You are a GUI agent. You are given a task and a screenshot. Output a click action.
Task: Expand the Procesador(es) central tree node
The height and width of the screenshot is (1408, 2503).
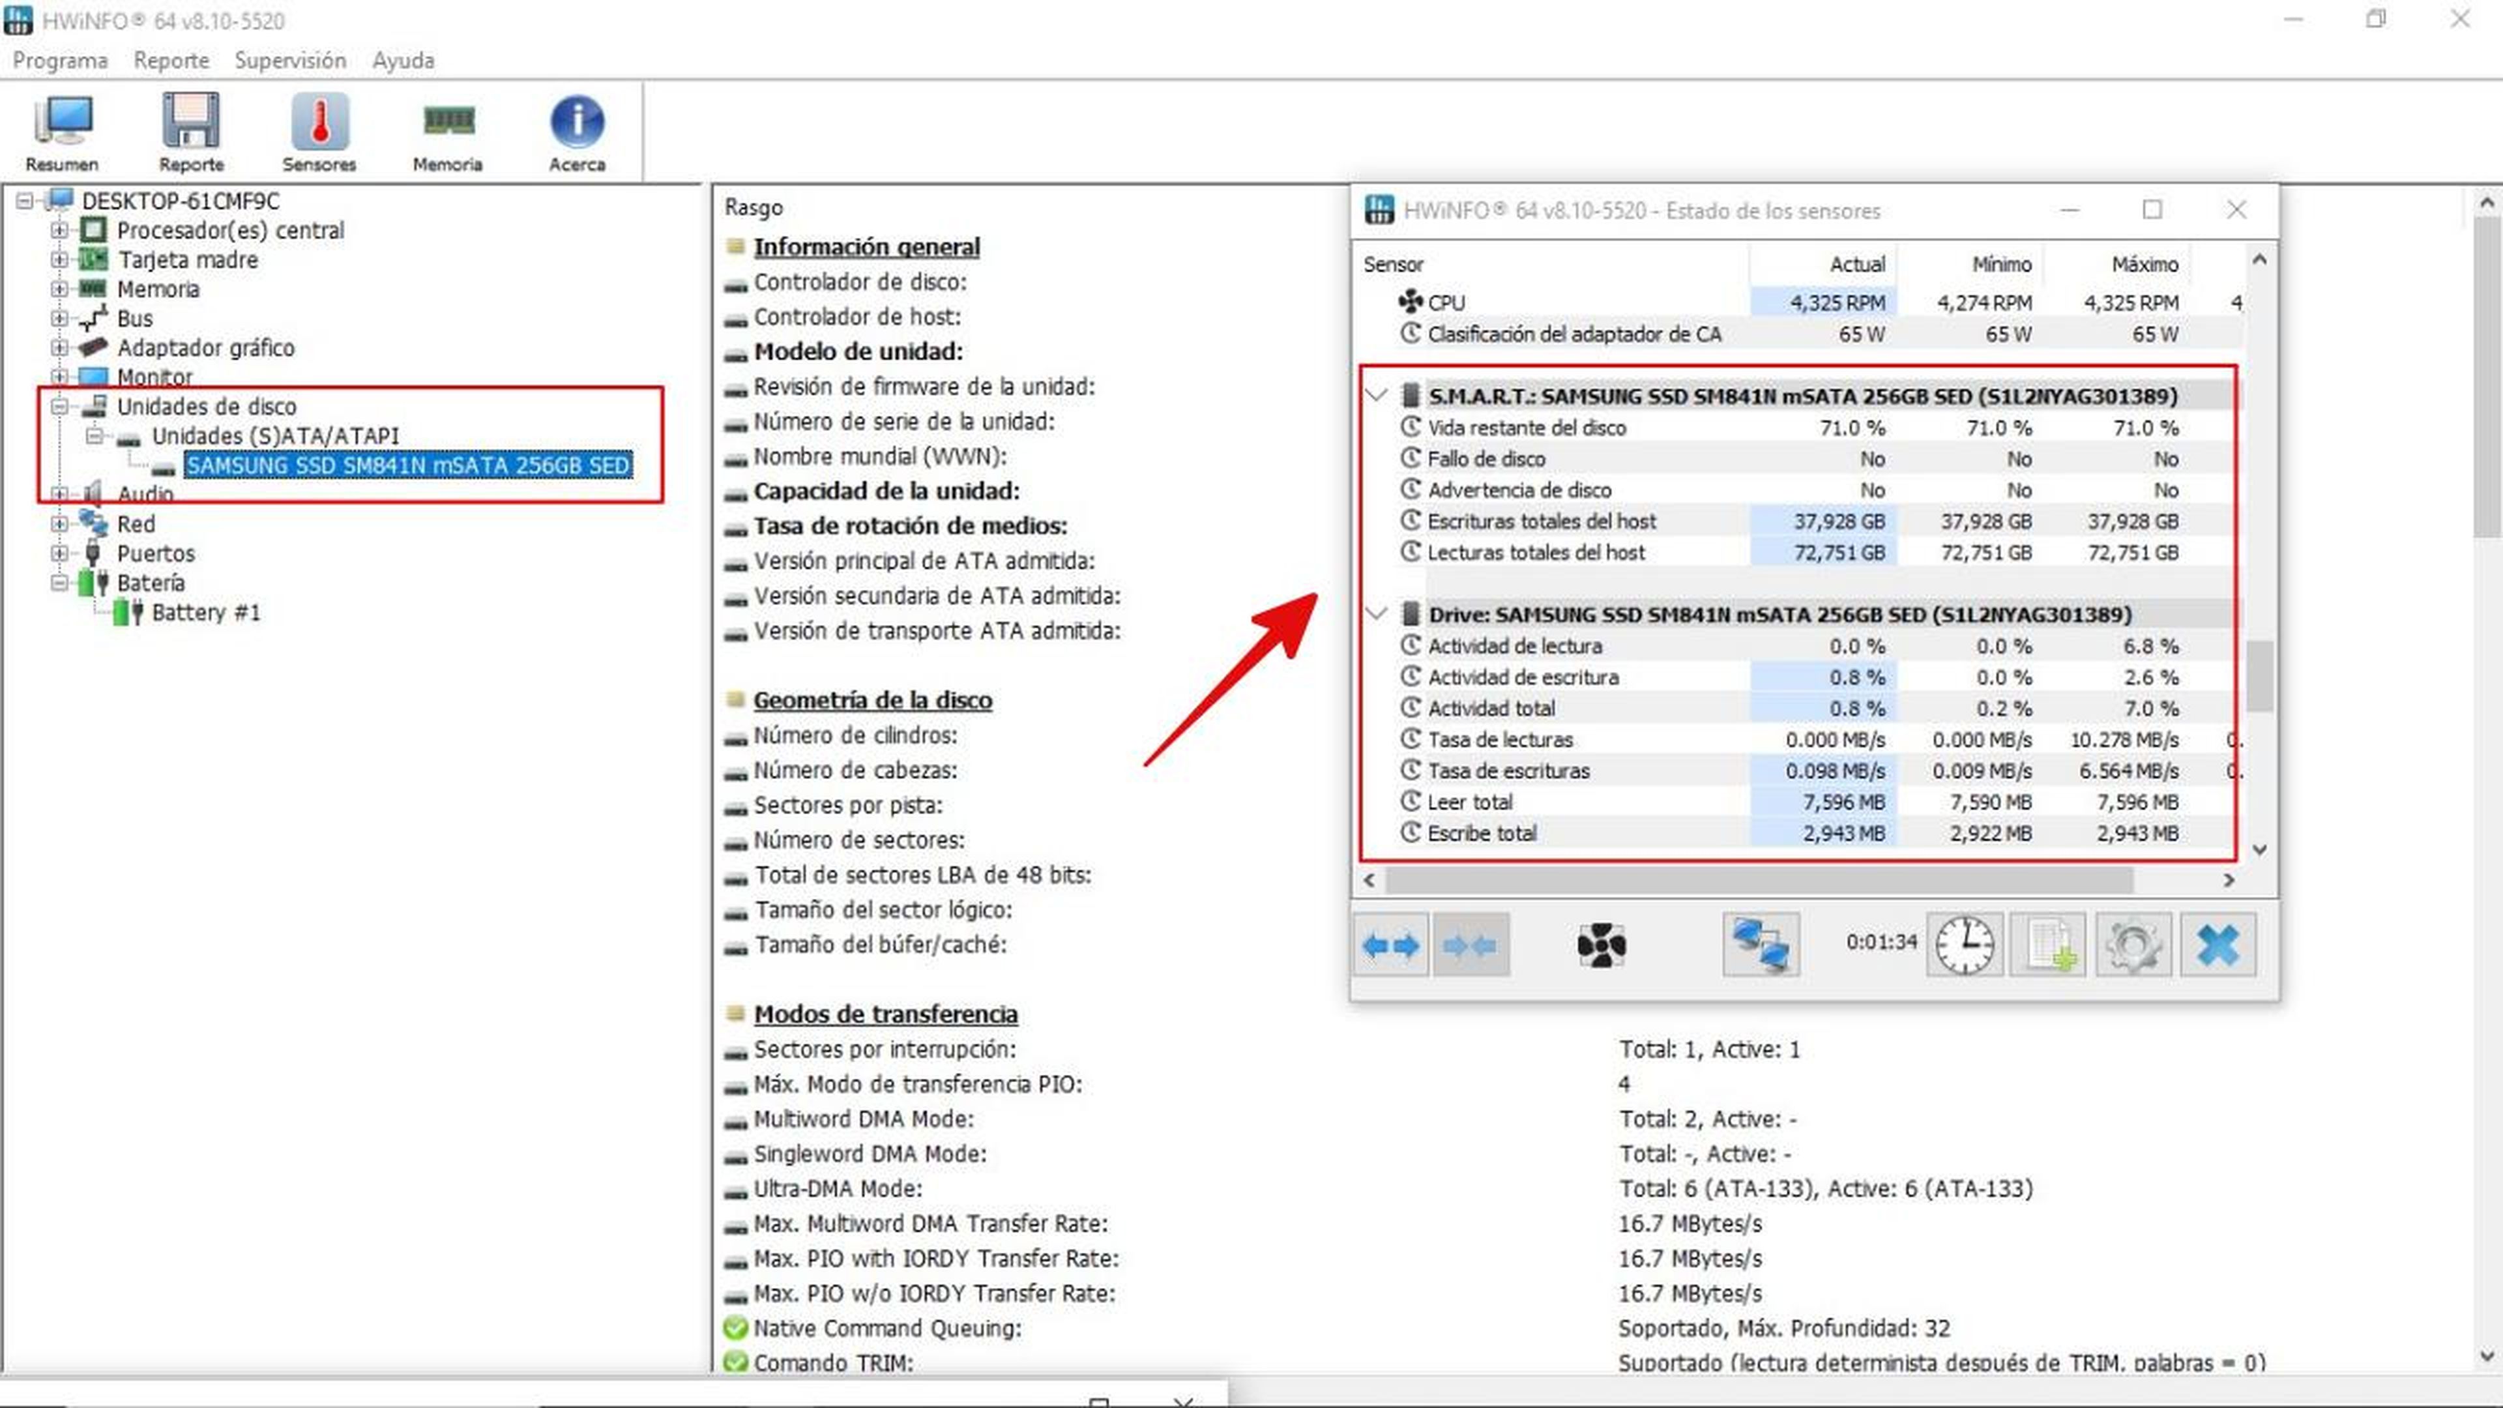pyautogui.click(x=59, y=230)
